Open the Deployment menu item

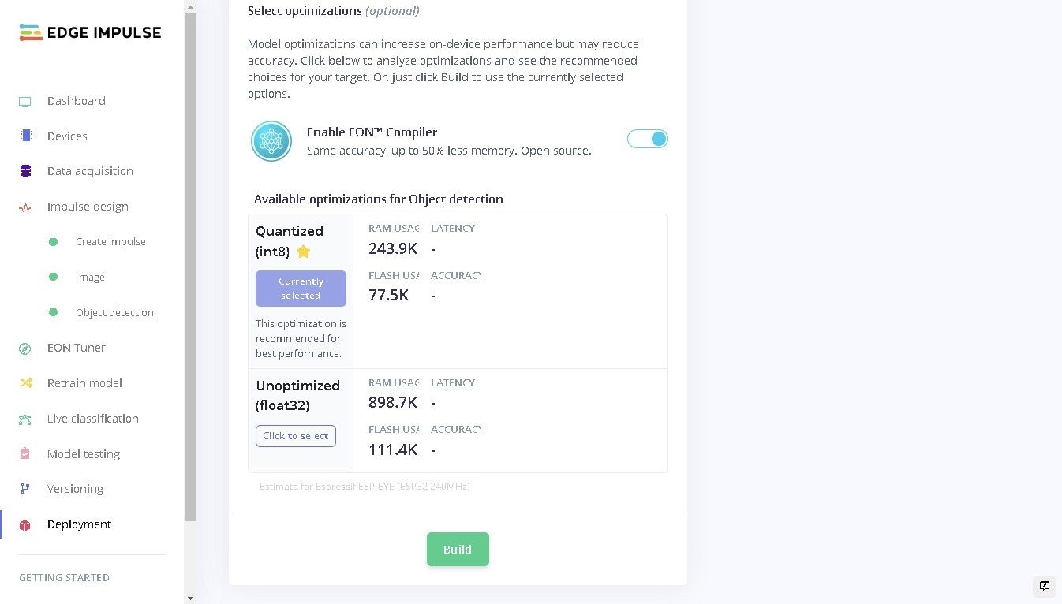click(x=79, y=524)
